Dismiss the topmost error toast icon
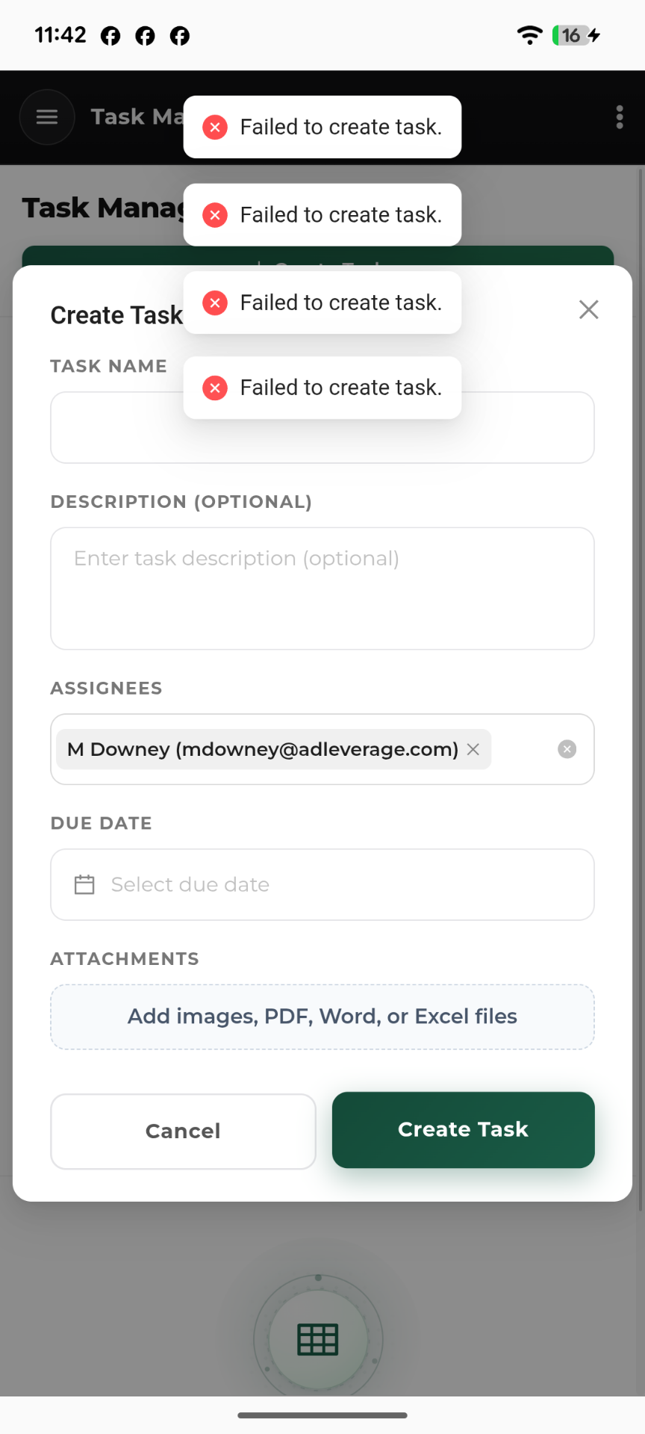The image size is (645, 1434). pyautogui.click(x=215, y=127)
